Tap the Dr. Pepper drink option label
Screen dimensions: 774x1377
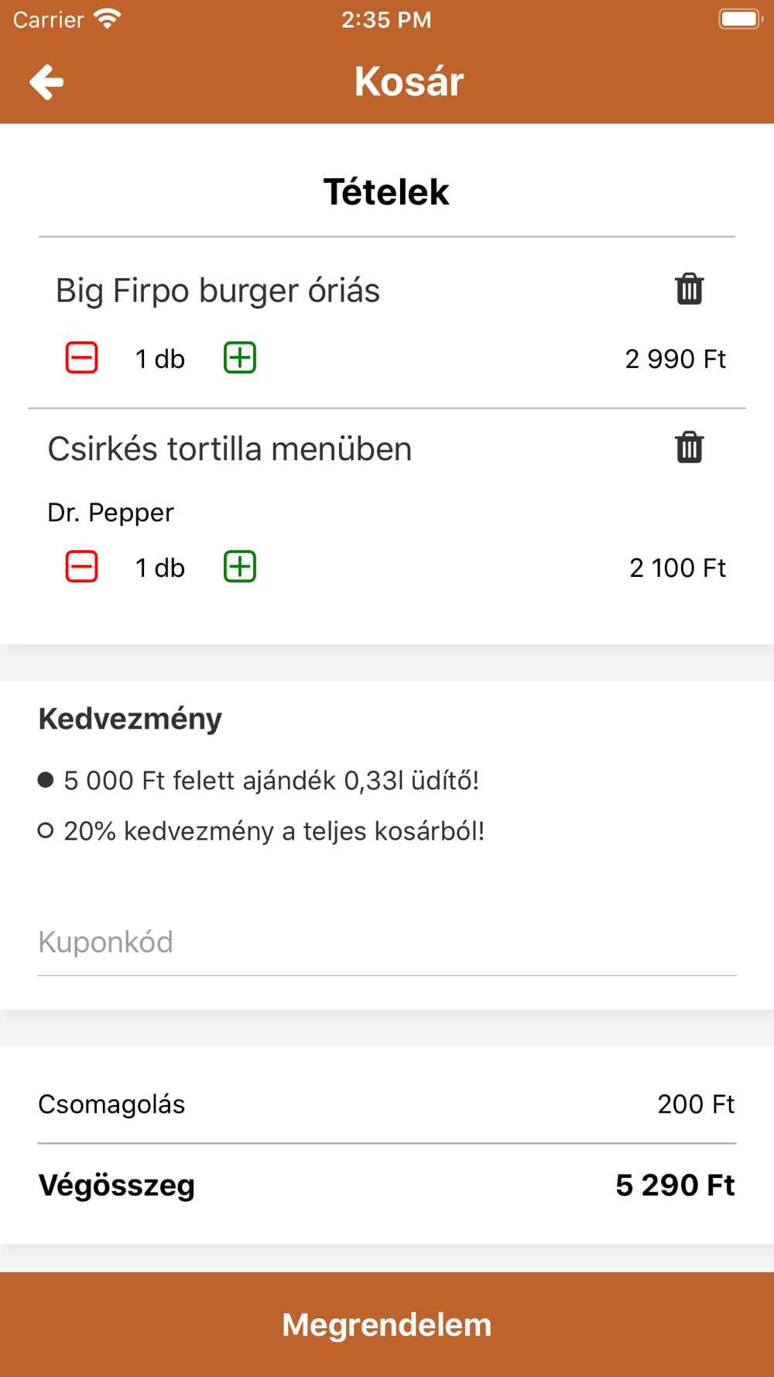click(x=111, y=513)
